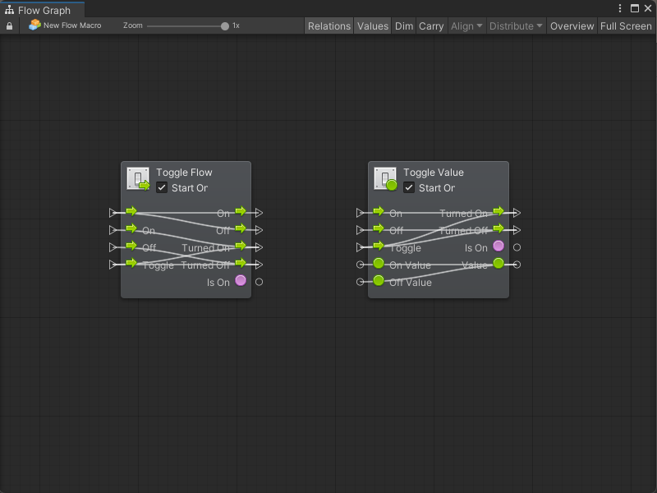Uncheck Start Or on the Toggle Value node
This screenshot has width=657, height=493.
(x=409, y=188)
